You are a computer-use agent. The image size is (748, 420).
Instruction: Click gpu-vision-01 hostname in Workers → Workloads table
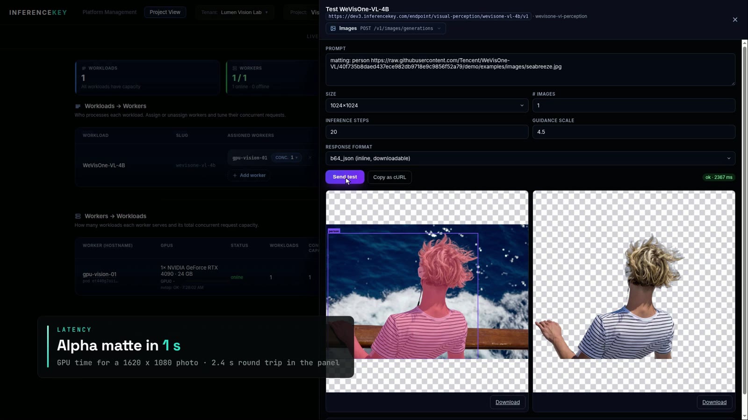(100, 274)
